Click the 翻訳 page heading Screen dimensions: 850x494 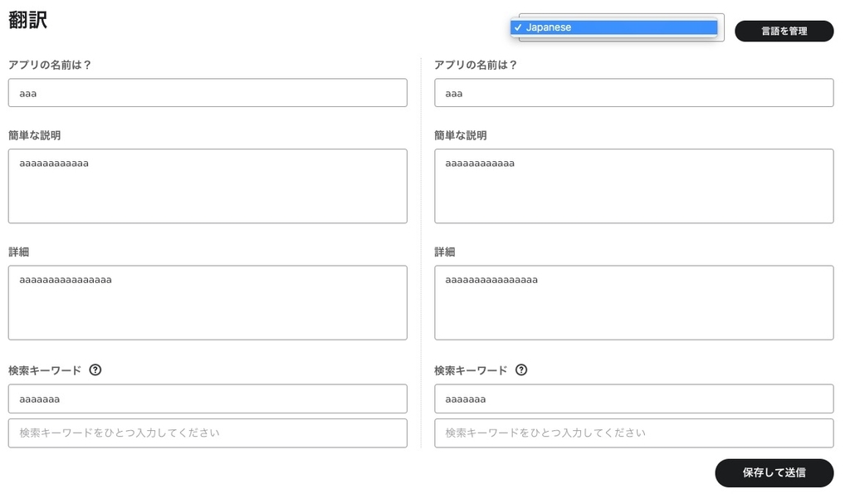(28, 20)
